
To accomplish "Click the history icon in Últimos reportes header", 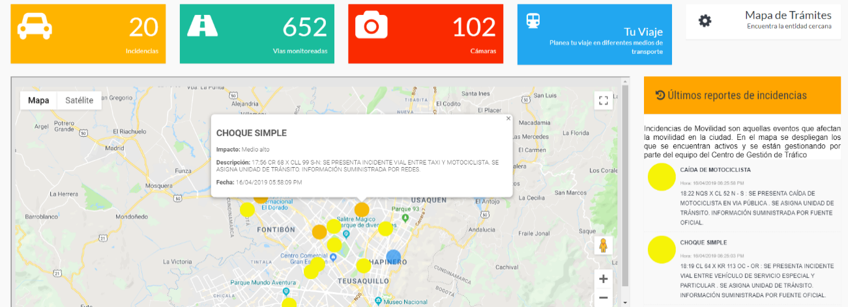I will [x=660, y=95].
